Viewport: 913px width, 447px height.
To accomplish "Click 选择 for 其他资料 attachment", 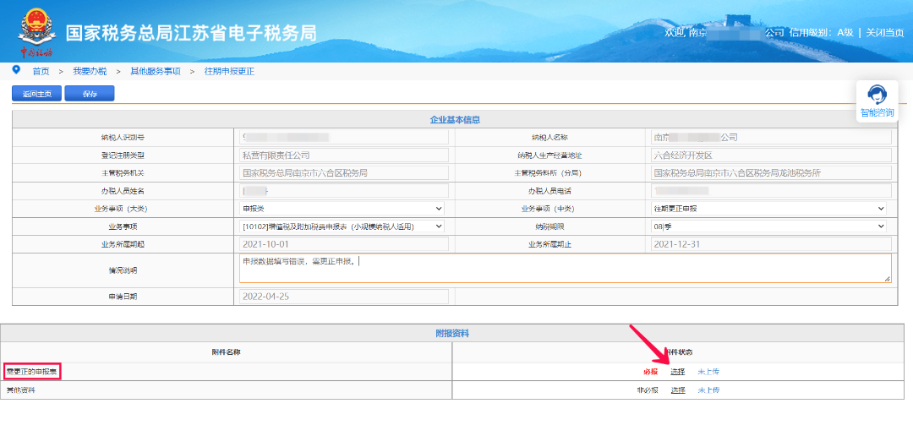I will pos(678,390).
